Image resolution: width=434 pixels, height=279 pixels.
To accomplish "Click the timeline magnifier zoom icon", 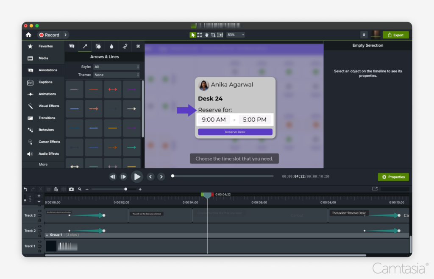I will tap(80, 189).
